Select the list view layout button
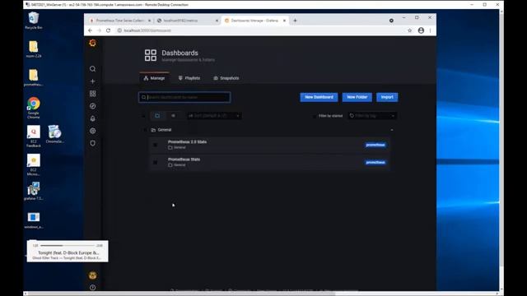 (x=173, y=116)
